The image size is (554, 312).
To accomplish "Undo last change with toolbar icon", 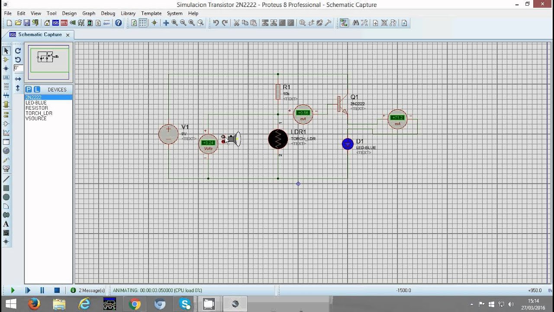I will pyautogui.click(x=216, y=23).
